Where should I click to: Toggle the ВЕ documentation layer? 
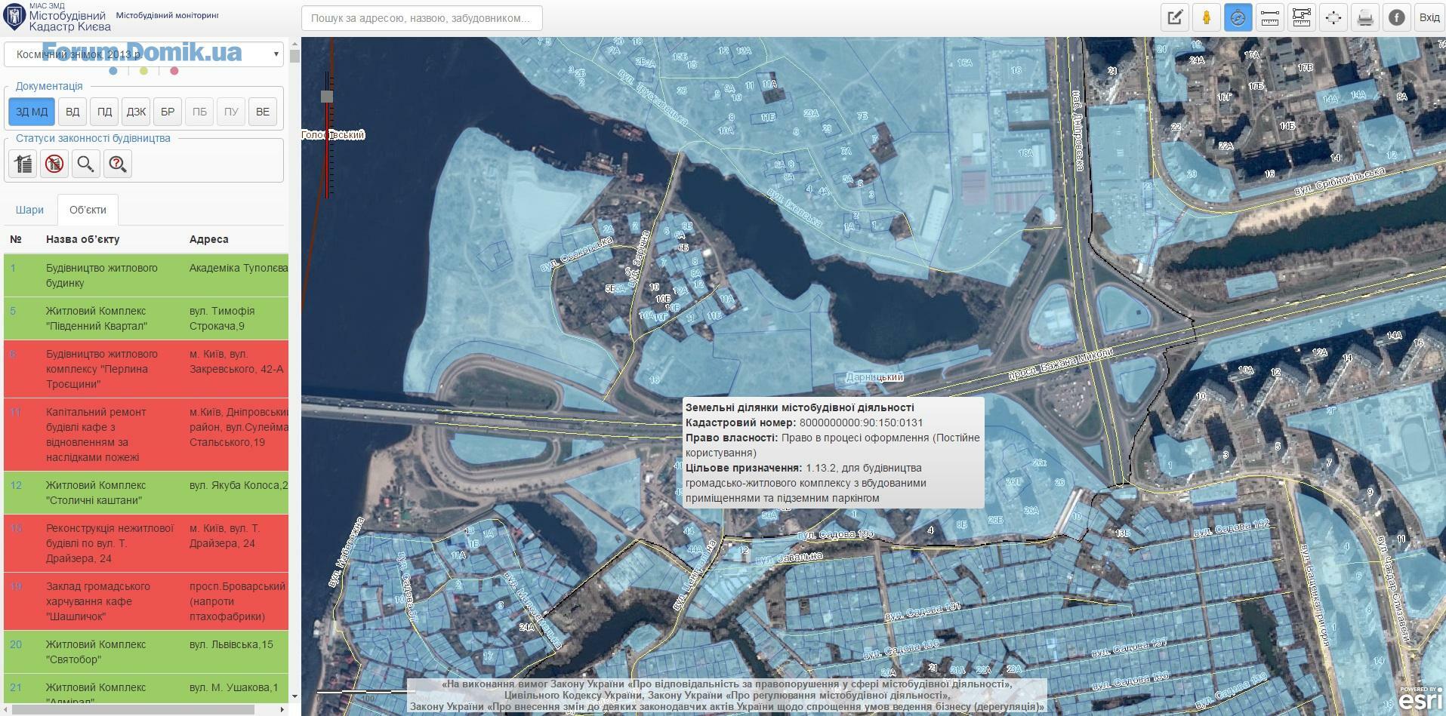(x=263, y=112)
